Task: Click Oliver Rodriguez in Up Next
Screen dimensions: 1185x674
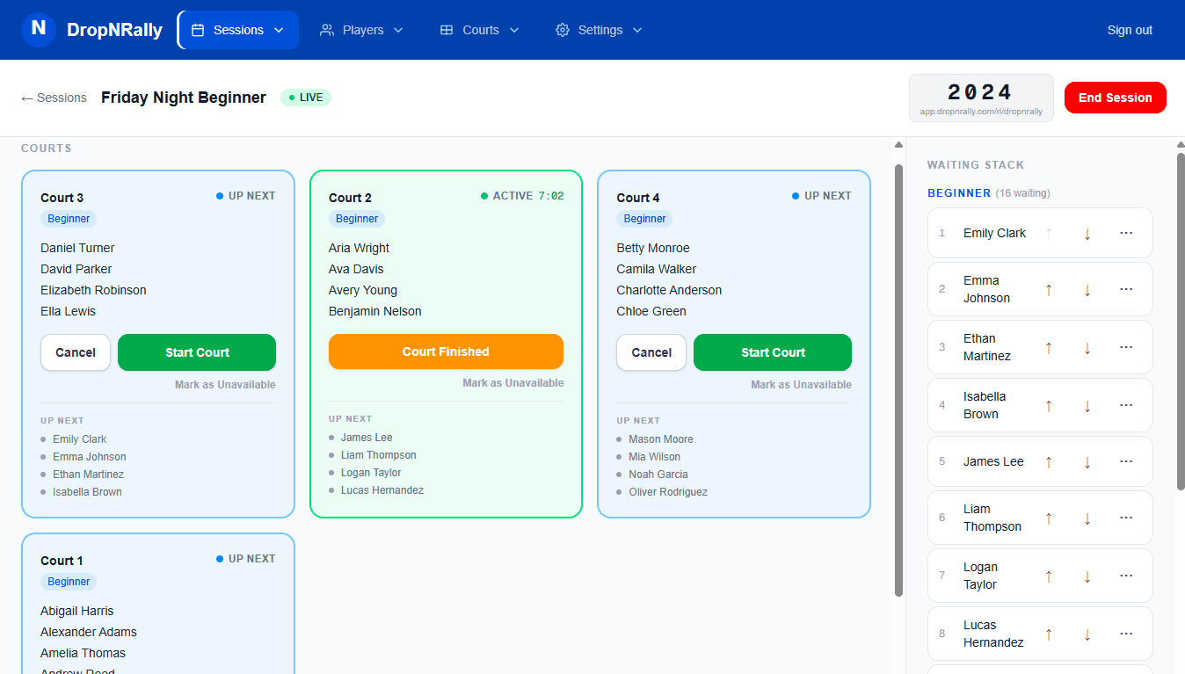Action: point(668,492)
